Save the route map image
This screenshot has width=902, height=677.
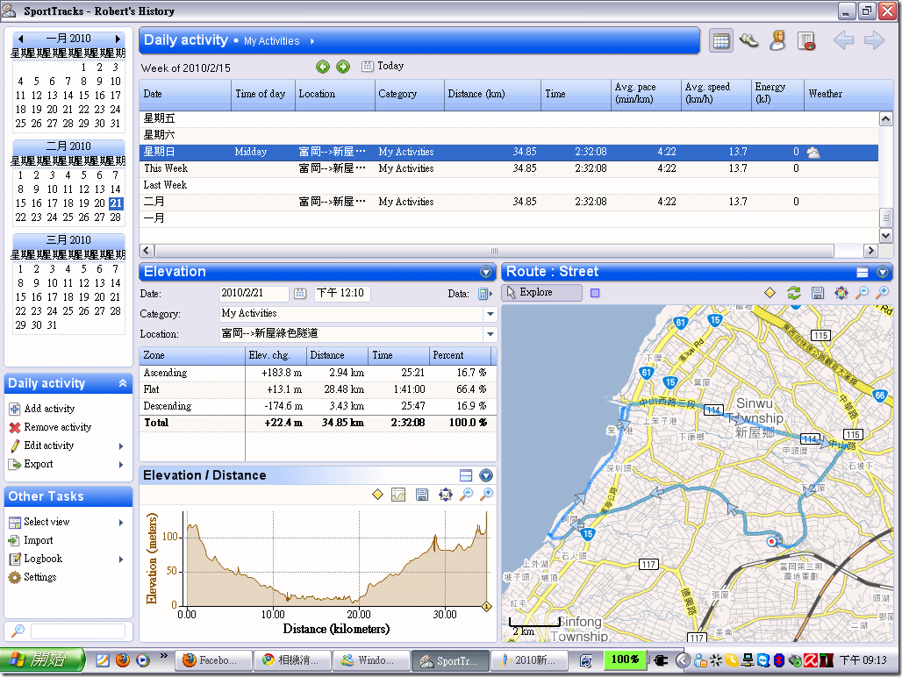[818, 293]
